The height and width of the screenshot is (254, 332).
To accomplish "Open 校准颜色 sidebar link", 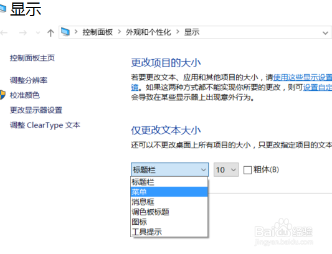I will coord(25,95).
